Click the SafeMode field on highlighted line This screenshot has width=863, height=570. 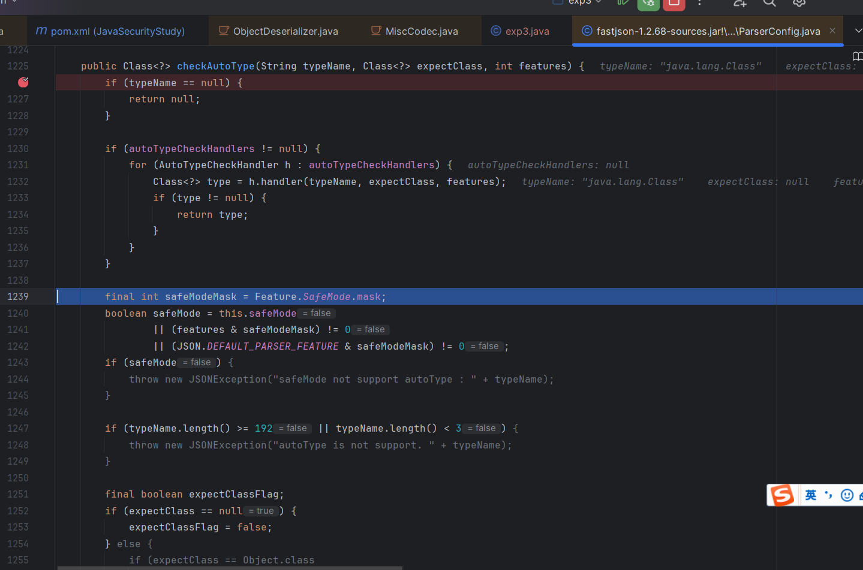tap(327, 296)
